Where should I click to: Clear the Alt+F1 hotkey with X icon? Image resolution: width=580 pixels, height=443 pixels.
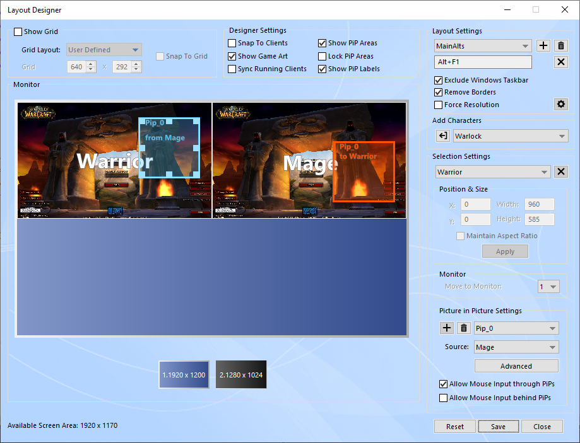561,62
